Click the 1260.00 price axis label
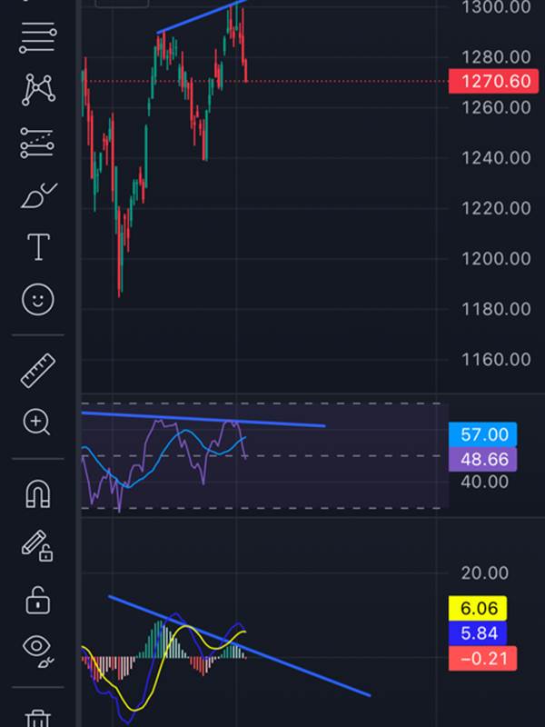Image resolution: width=545 pixels, height=727 pixels. pyautogui.click(x=496, y=107)
